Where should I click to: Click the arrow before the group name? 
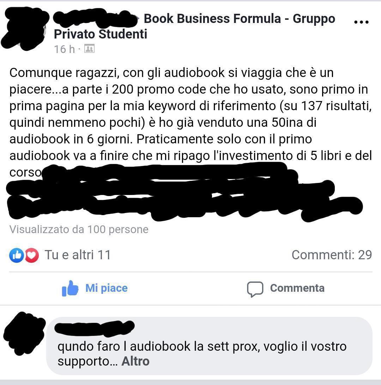139,19
